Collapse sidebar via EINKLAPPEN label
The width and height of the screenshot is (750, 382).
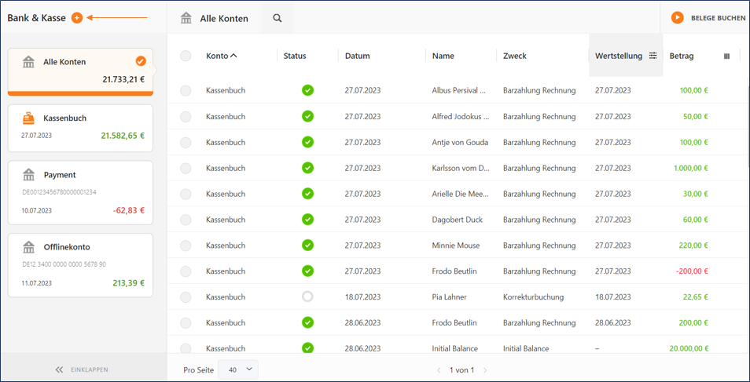coord(89,369)
